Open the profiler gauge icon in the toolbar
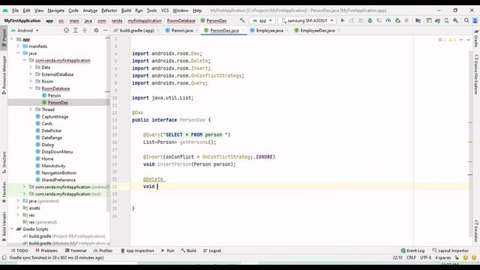This screenshot has width=480, height=270. (x=388, y=20)
